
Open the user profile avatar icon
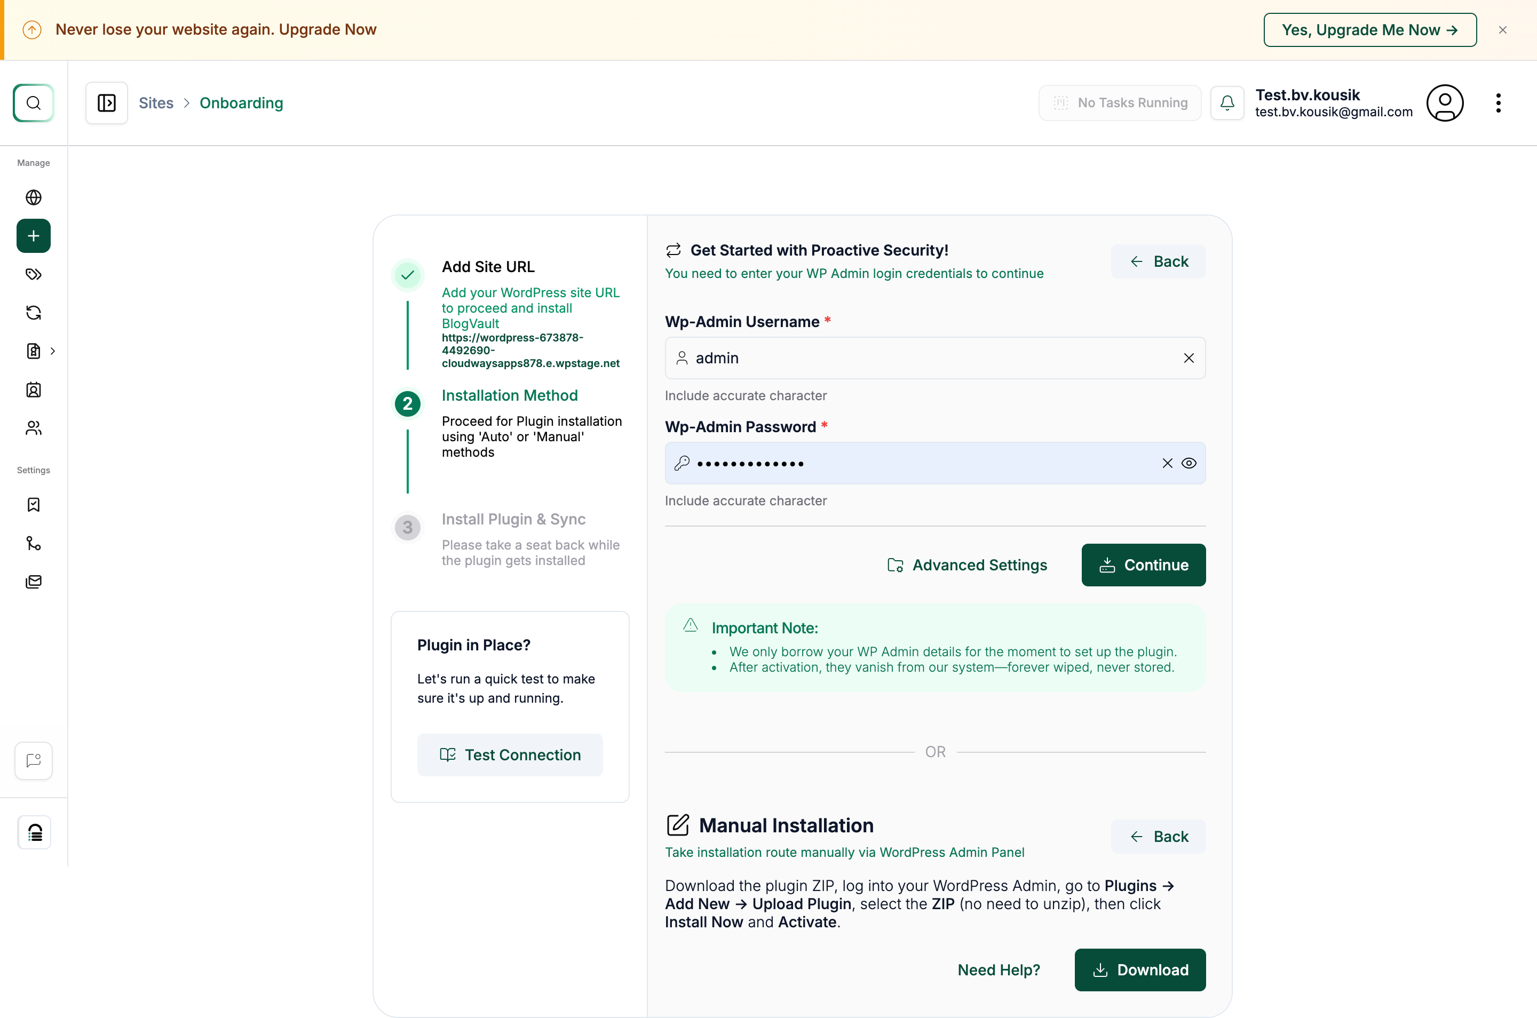(x=1444, y=102)
